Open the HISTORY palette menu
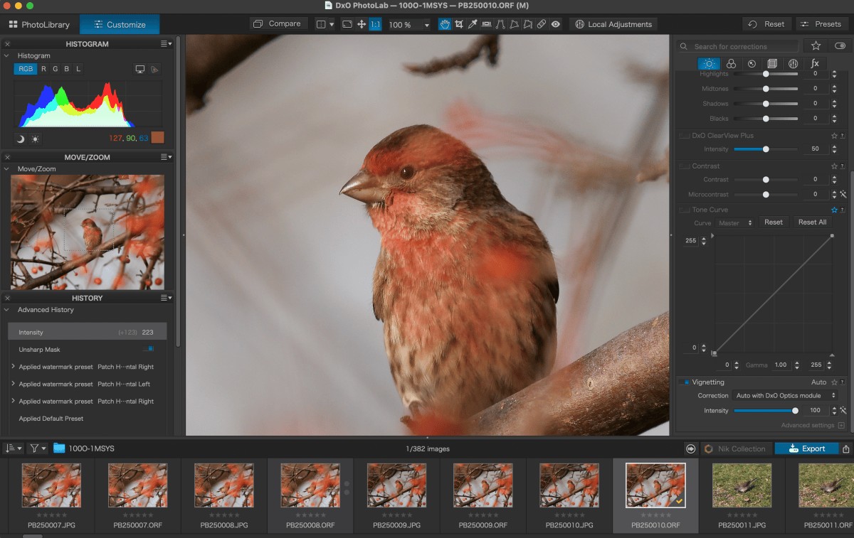This screenshot has height=538, width=854. [x=166, y=298]
